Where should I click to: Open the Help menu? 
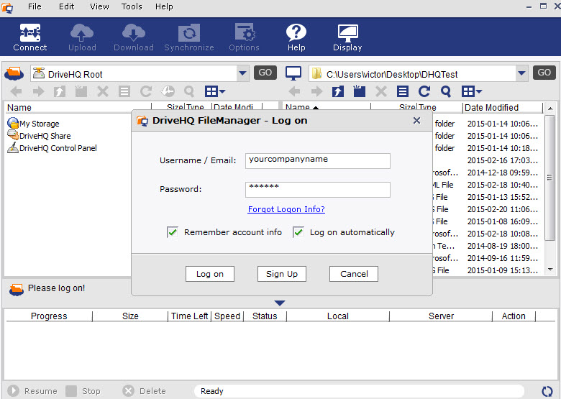164,6
